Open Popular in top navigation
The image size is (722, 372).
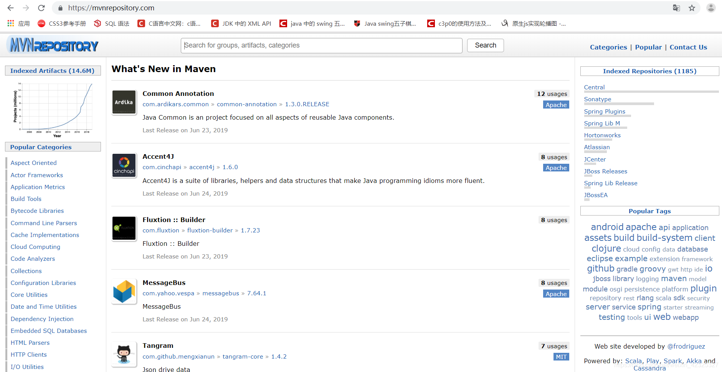coord(648,47)
